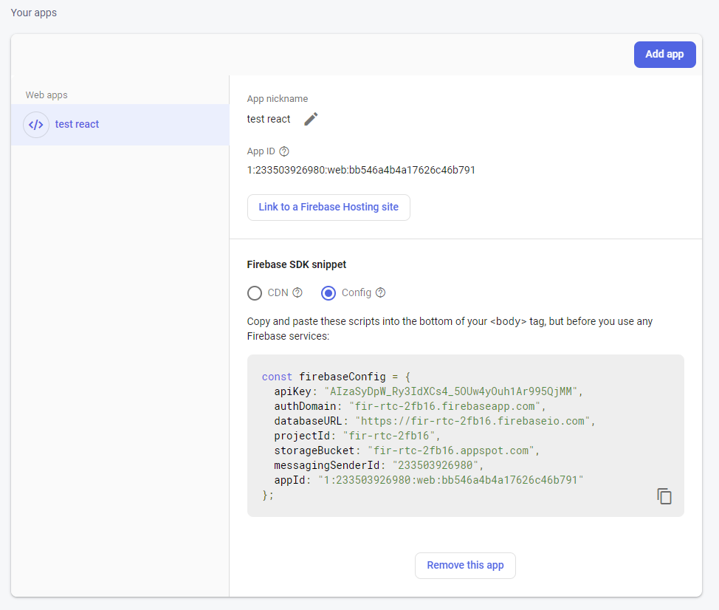Click the nickname value test react

point(269,119)
